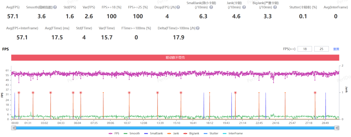Open the help icon for BigJank(严重卡顿)

coord(275,7)
